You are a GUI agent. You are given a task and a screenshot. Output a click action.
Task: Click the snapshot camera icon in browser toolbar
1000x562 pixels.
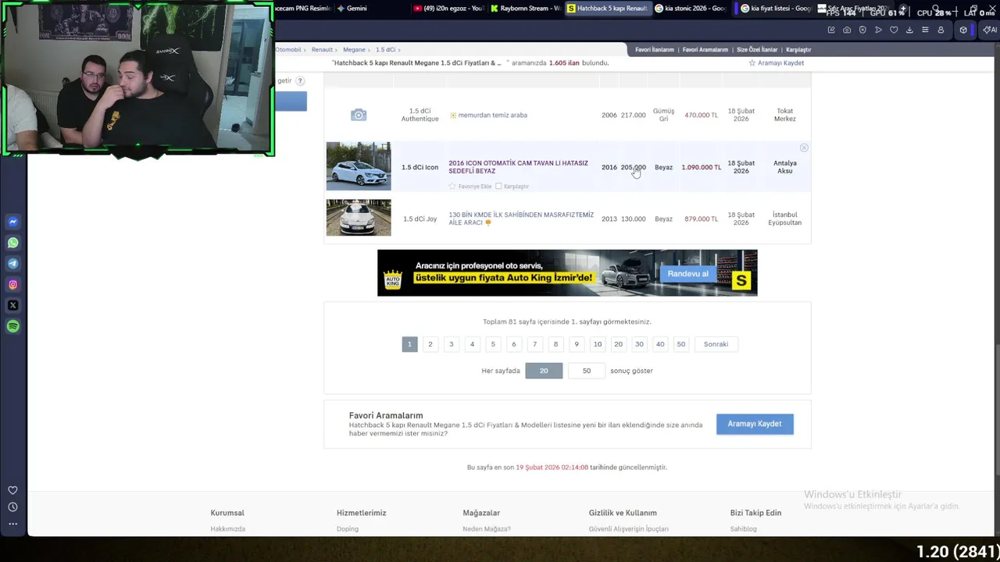point(847,30)
